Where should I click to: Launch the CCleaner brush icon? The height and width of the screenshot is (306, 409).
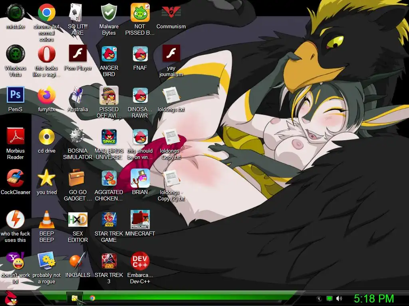pos(16,178)
